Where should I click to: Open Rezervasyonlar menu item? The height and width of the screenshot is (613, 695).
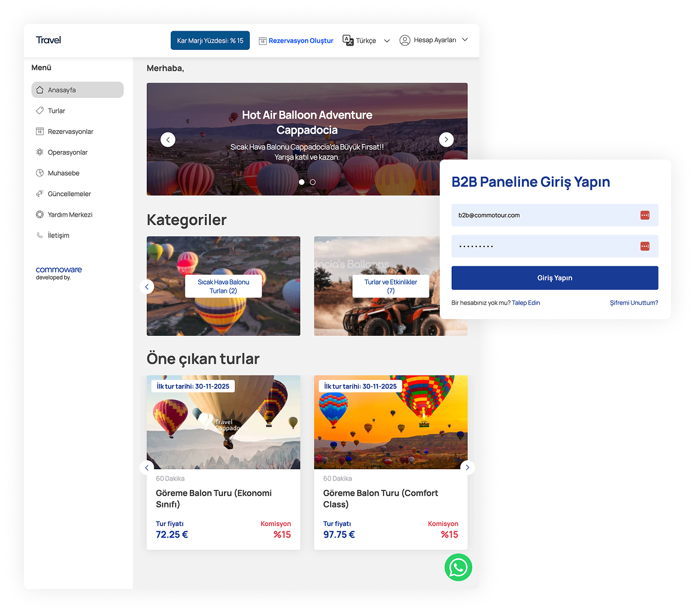70,131
